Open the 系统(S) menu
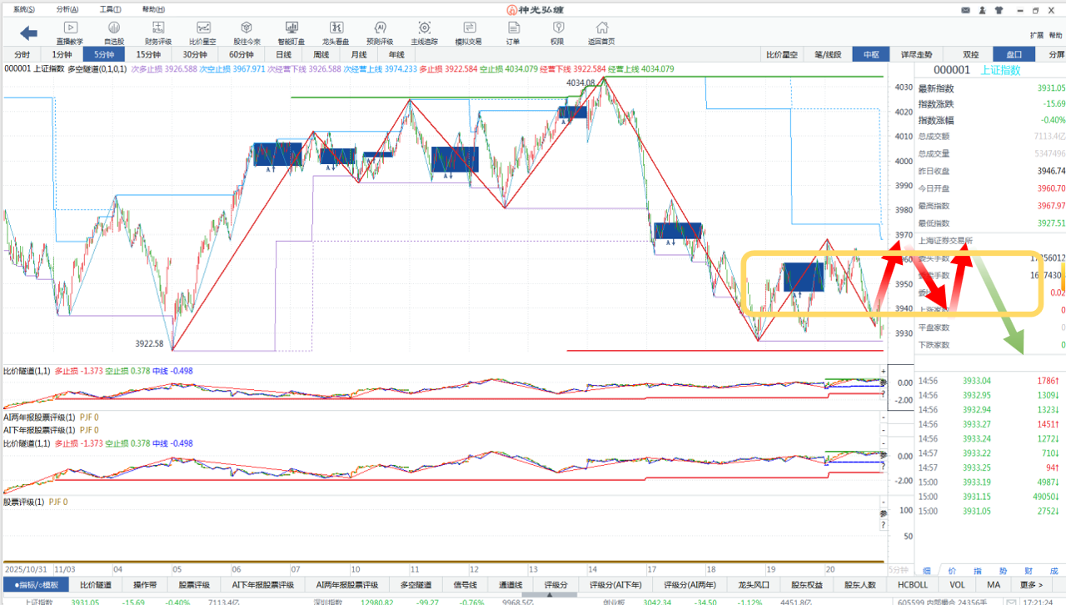1066x605 pixels. (x=24, y=9)
